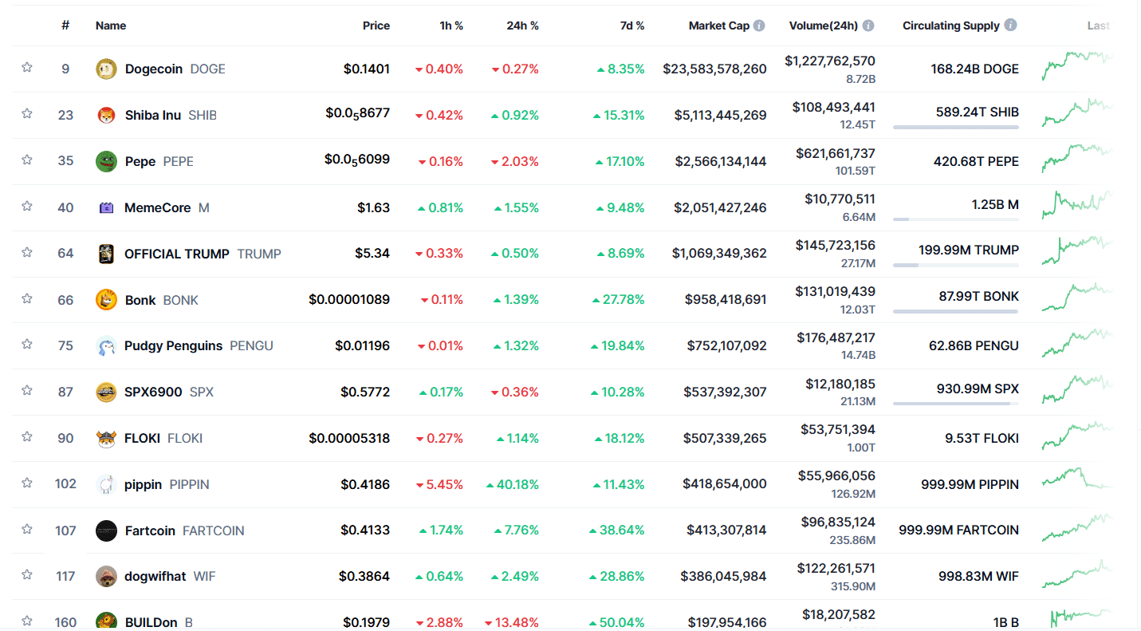
Task: Add Dogecoin to watchlist via star
Action: tap(26, 69)
